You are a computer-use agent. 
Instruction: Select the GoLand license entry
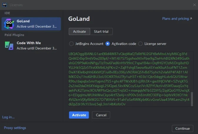(x=31, y=24)
